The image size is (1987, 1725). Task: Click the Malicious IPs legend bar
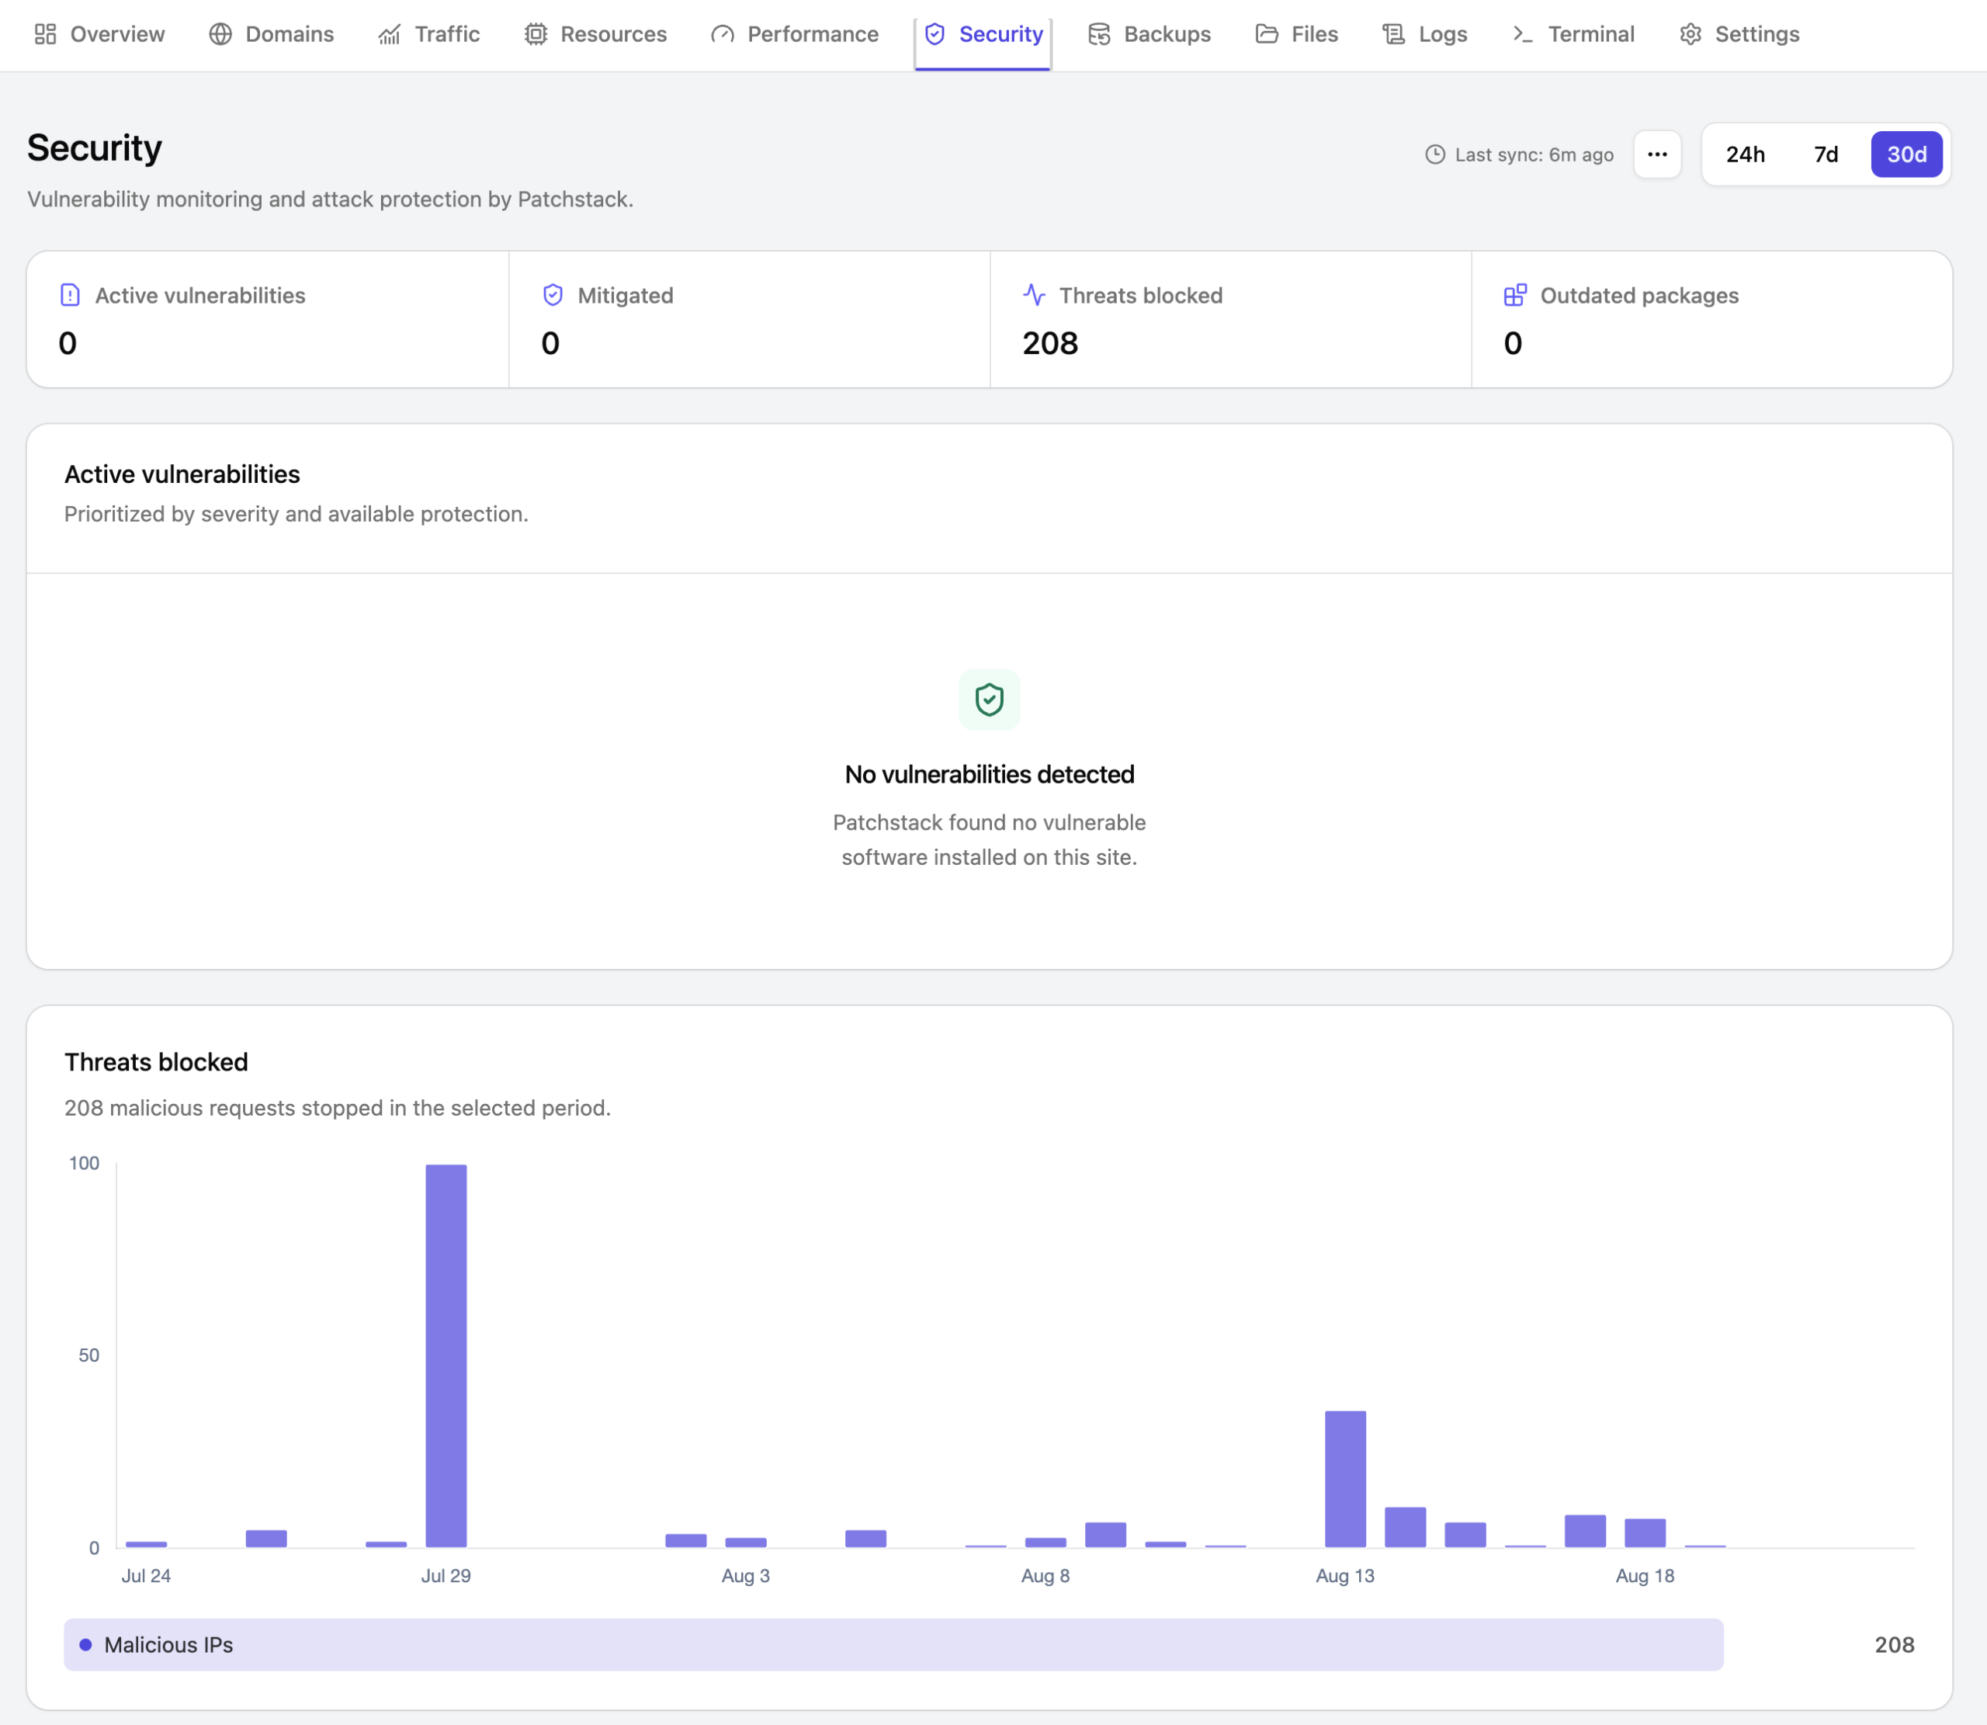click(893, 1644)
